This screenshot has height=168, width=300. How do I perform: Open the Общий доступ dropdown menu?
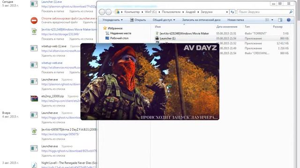[x=164, y=20]
